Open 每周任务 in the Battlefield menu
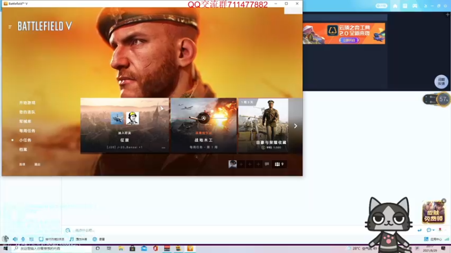The image size is (451, 253). 27,131
